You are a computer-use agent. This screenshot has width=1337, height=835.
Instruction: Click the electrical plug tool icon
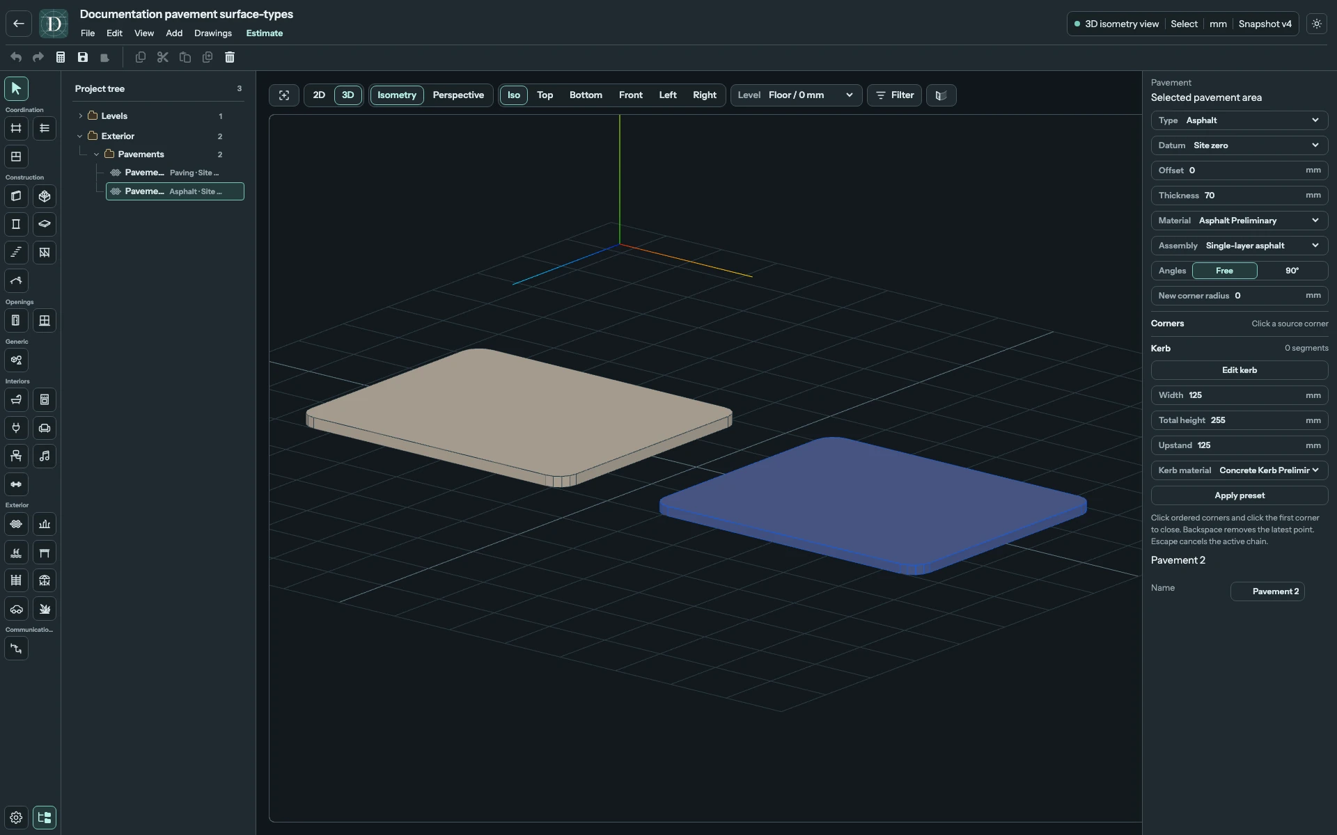tap(16, 428)
